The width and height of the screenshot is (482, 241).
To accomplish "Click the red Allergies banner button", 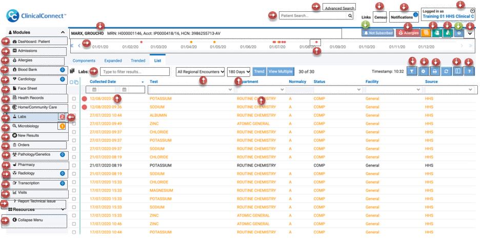I will pyautogui.click(x=408, y=33).
